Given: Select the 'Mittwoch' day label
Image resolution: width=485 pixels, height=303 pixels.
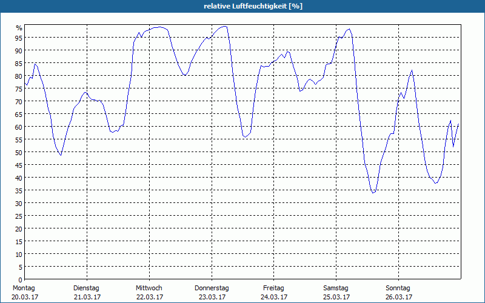Looking at the screenshot, I should click(149, 288).
